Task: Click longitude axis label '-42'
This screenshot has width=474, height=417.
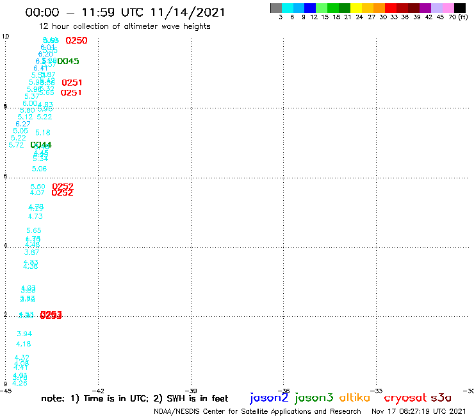Action: (x=98, y=391)
